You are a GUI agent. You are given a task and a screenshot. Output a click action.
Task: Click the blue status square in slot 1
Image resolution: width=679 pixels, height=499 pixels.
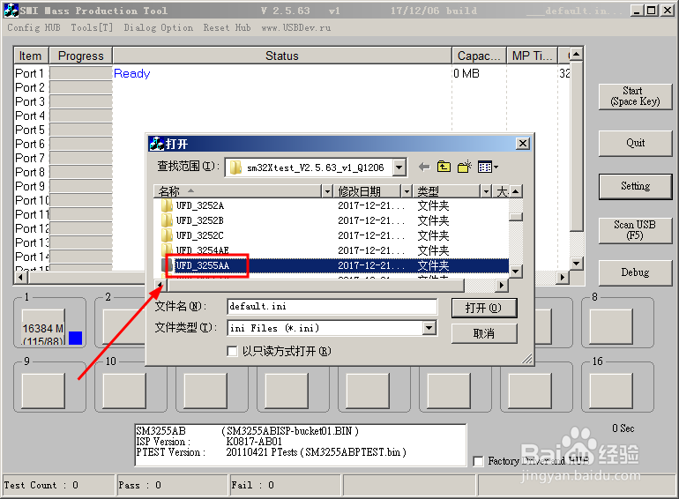point(75,338)
